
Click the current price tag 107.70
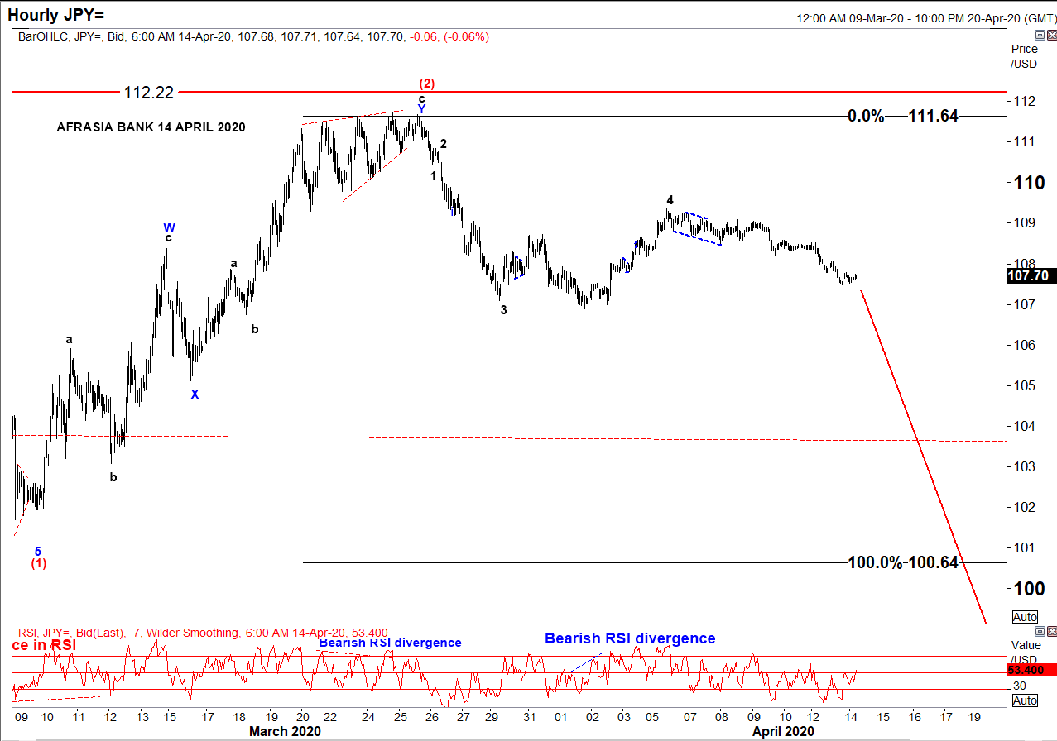(x=1031, y=276)
